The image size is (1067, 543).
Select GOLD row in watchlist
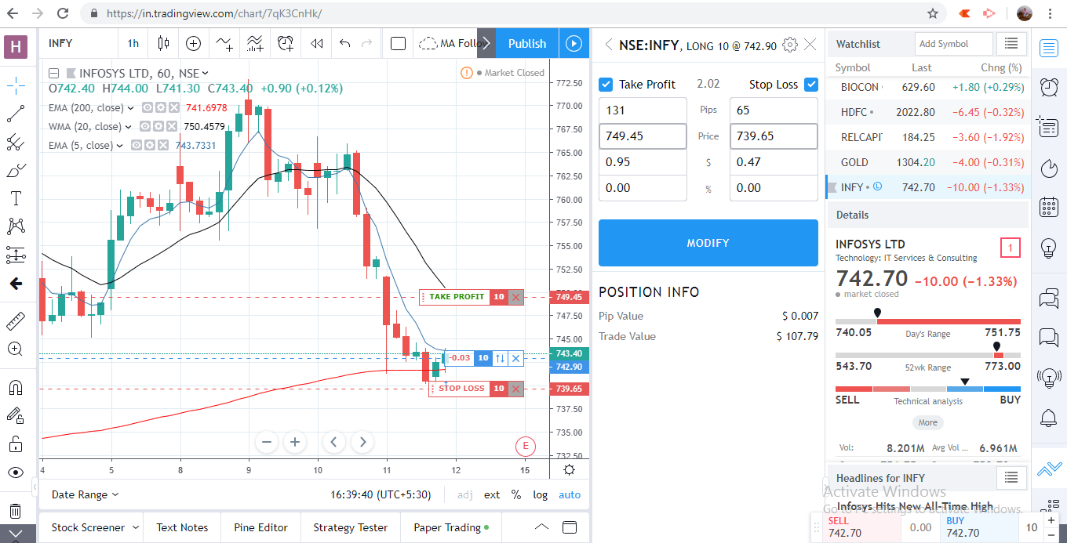click(927, 162)
